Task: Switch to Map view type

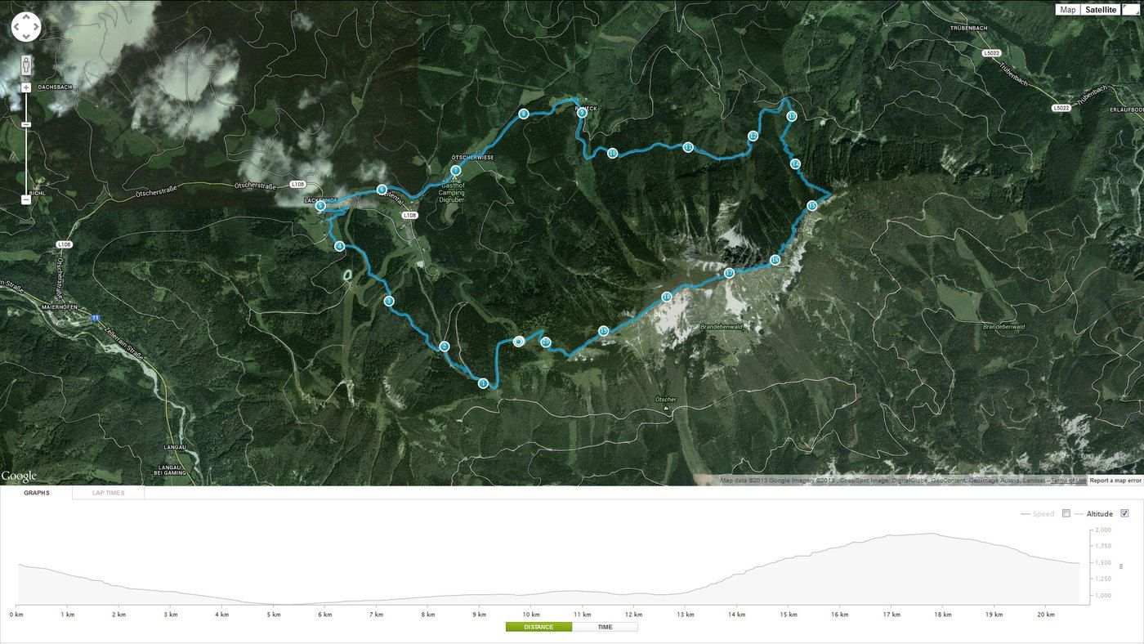Action: [x=1068, y=10]
